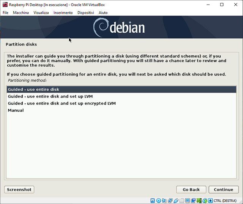Pick the Manual partitioning method
The height and width of the screenshot is (204, 243).
point(16,110)
